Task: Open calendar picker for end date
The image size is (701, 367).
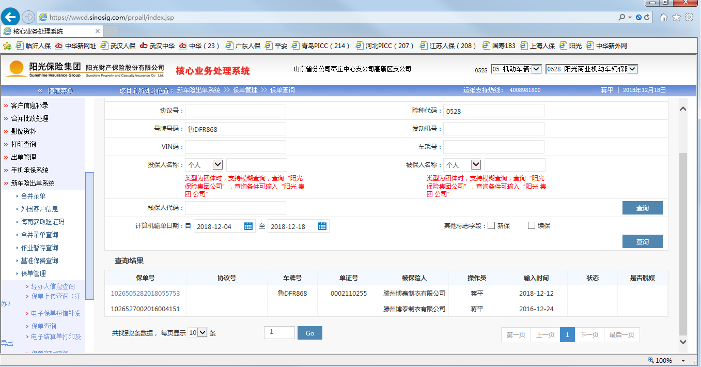Action: [322, 226]
